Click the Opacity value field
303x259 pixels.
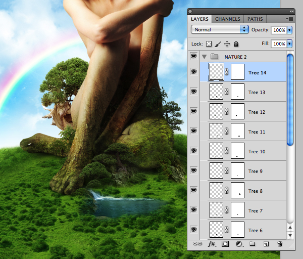click(x=279, y=30)
